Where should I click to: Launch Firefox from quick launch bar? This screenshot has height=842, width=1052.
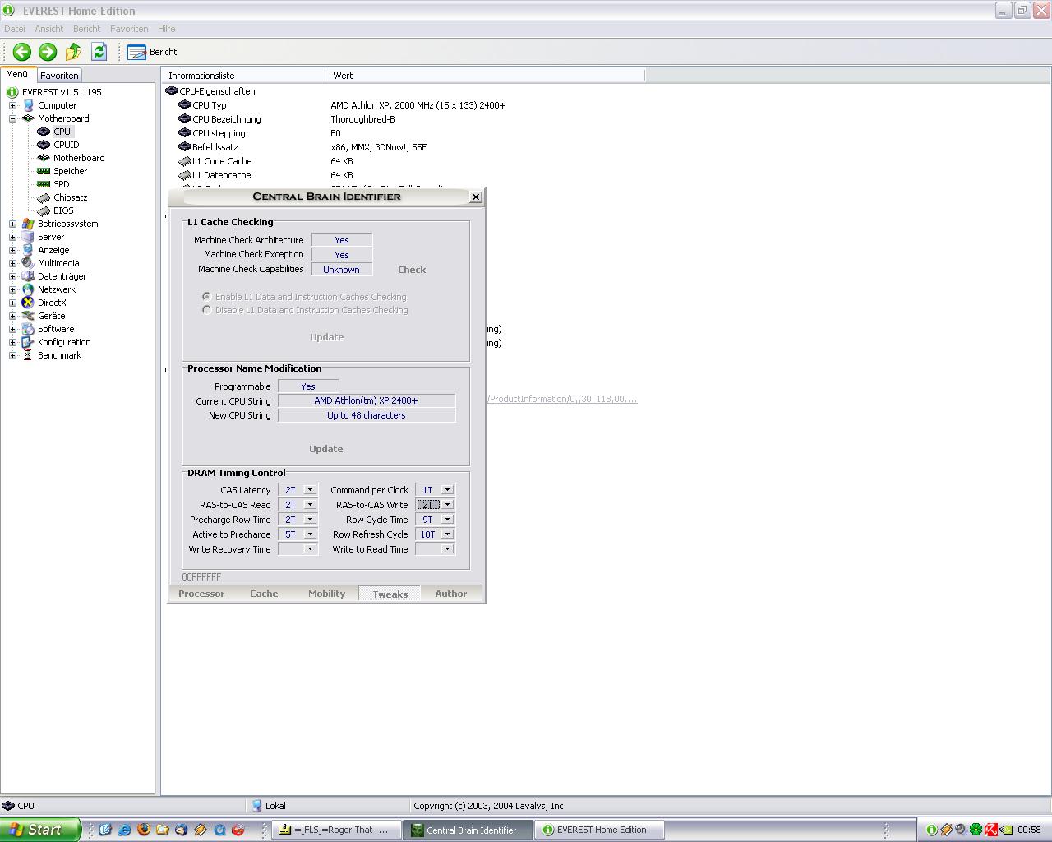143,830
